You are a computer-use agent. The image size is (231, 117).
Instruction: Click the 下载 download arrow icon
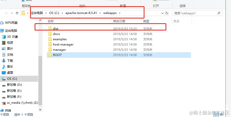click(4, 61)
